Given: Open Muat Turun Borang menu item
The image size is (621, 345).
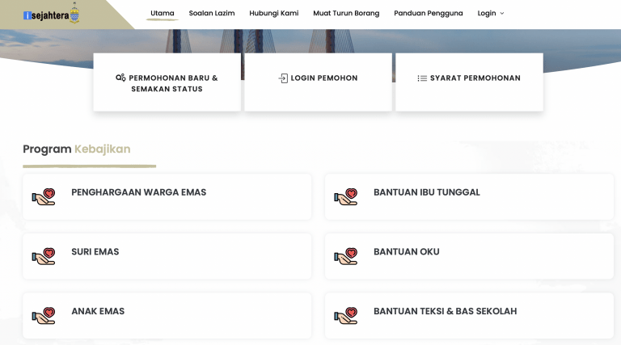Looking at the screenshot, I should (346, 13).
